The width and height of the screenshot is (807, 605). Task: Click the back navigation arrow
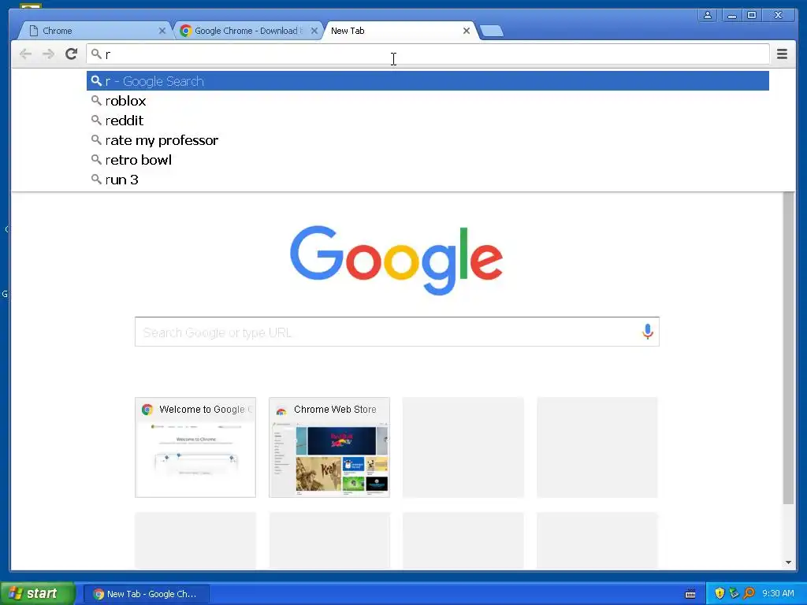(x=25, y=54)
